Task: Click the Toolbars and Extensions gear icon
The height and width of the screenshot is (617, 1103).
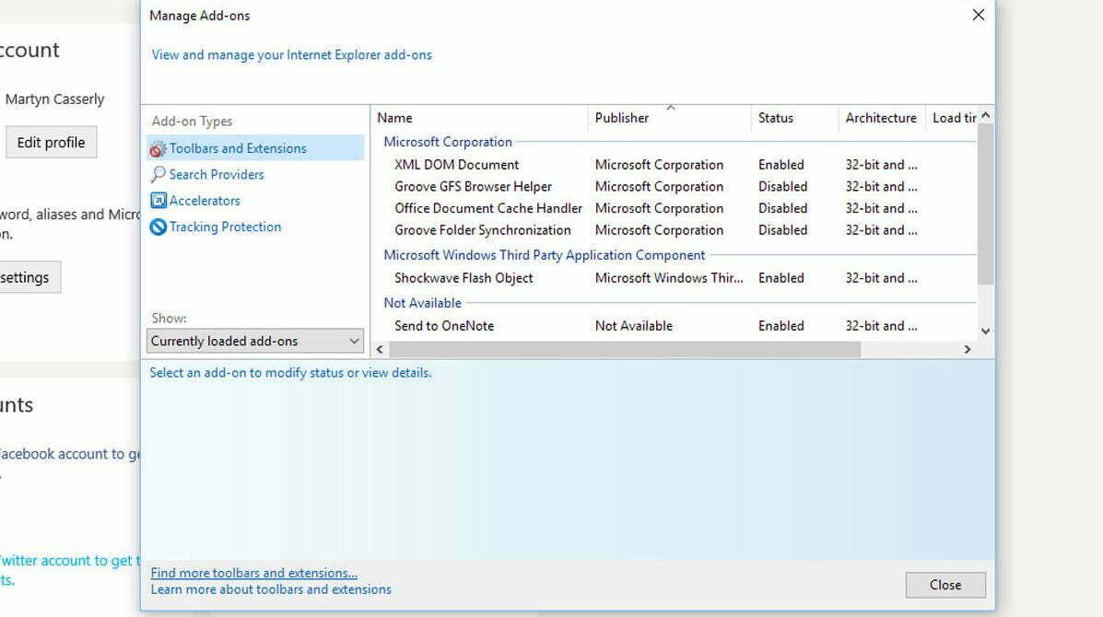Action: [158, 149]
